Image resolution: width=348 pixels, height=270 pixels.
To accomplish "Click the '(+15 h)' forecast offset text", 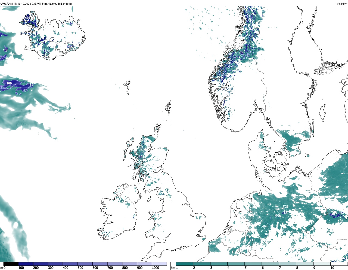I will (x=67, y=4).
